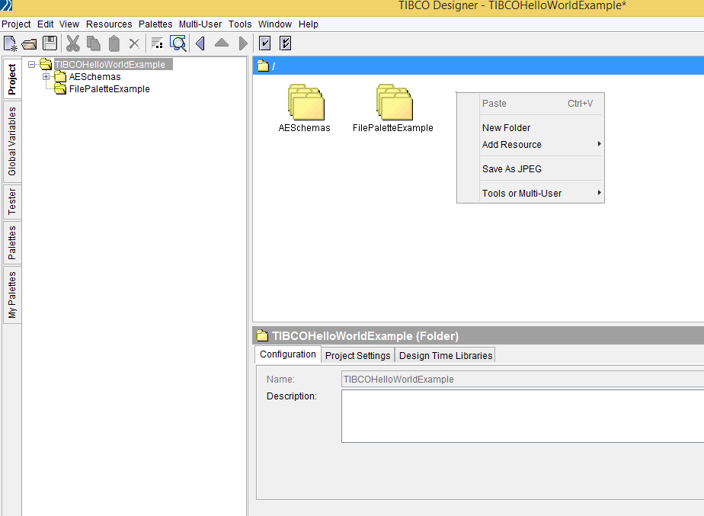Select TIBCOHelloWorldExample in project tree
Image resolution: width=704 pixels, height=516 pixels.
coord(110,64)
